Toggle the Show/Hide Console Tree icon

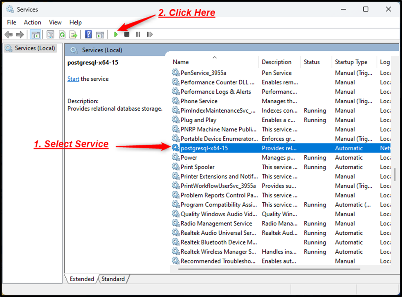(x=36, y=34)
